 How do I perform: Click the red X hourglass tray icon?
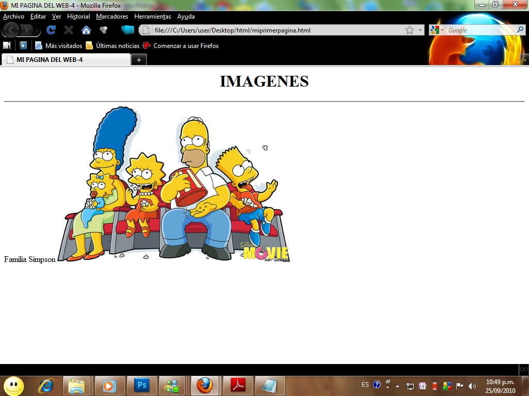tap(435, 386)
